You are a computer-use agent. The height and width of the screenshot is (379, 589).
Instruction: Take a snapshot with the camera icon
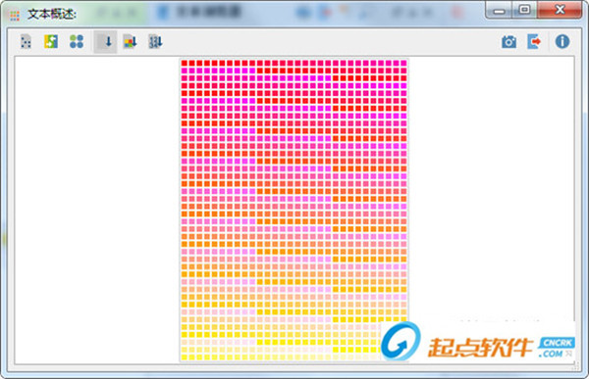(509, 41)
